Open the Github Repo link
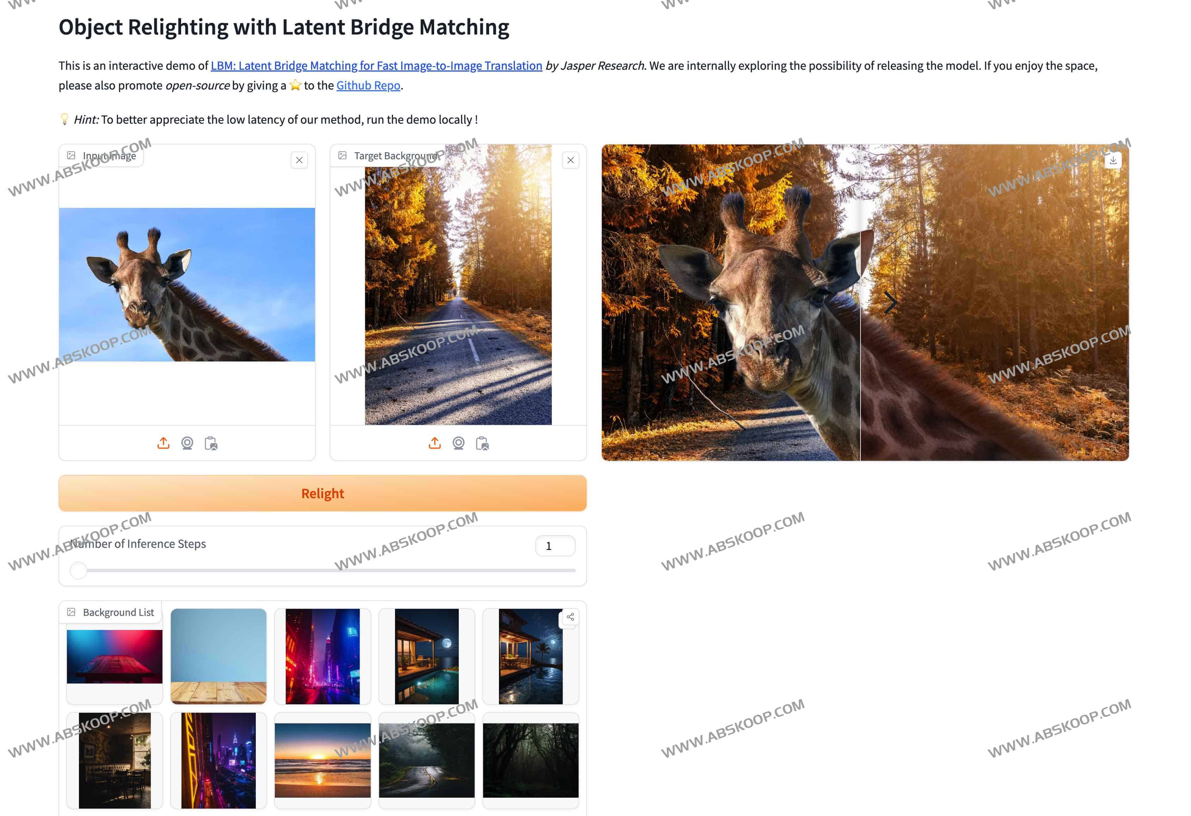Image resolution: width=1191 pixels, height=816 pixels. 368,86
